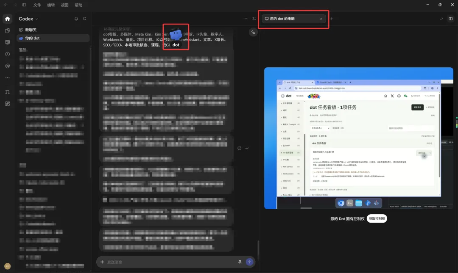This screenshot has width=458, height=273.
Task: Open the three-dot more icon in the left rail
Action: (8, 78)
